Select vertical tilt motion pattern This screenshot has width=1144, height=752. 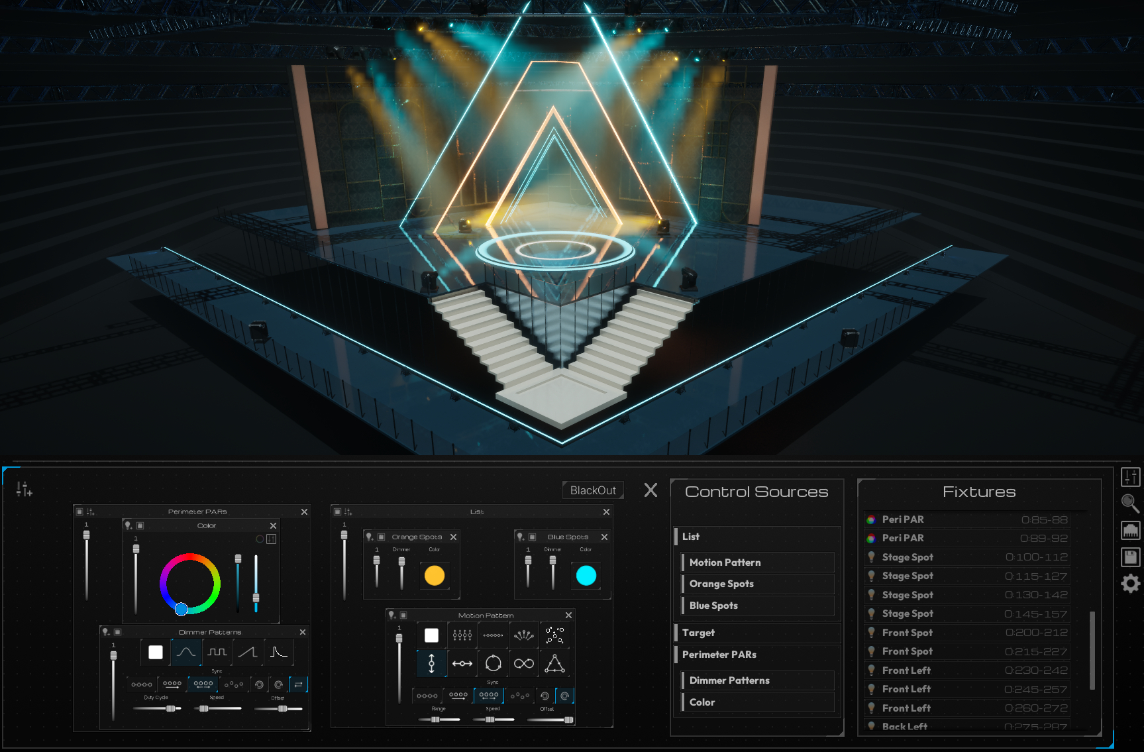point(431,663)
